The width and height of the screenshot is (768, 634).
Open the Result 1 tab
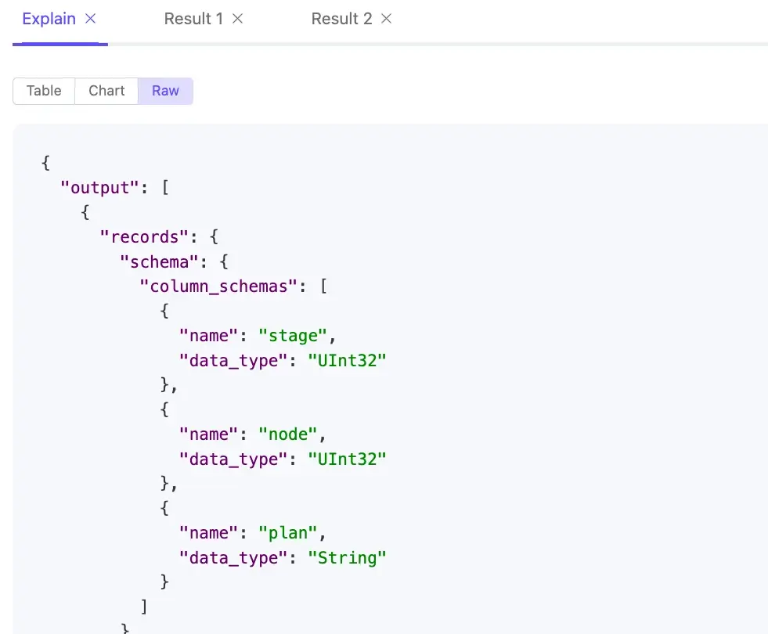click(193, 19)
